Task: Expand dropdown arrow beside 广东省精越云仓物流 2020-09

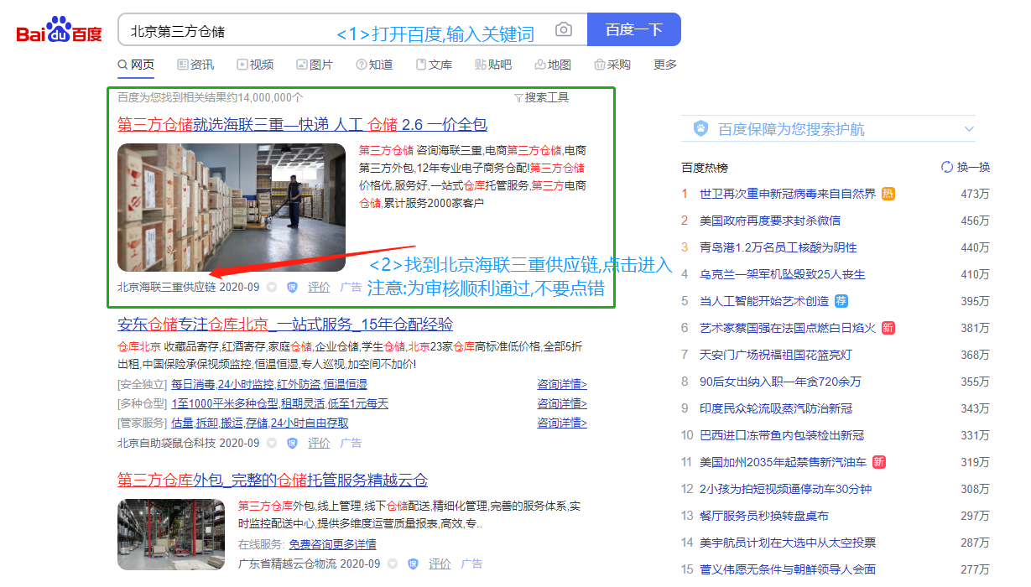Action: click(x=393, y=564)
